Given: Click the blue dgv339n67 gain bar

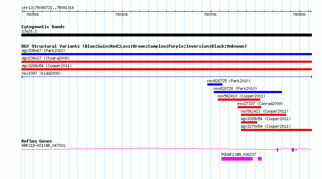Looking at the screenshot, I should pyautogui.click(x=166, y=54).
